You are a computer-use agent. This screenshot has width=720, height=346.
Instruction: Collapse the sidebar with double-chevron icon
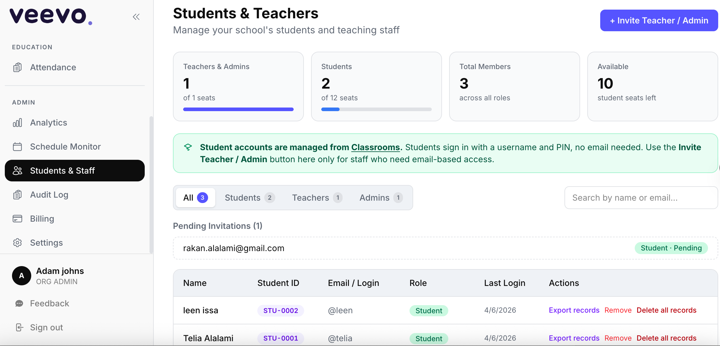136,17
